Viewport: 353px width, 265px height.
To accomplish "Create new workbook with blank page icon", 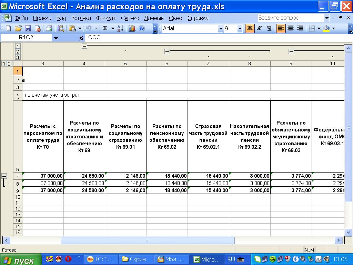I will tap(9, 29).
